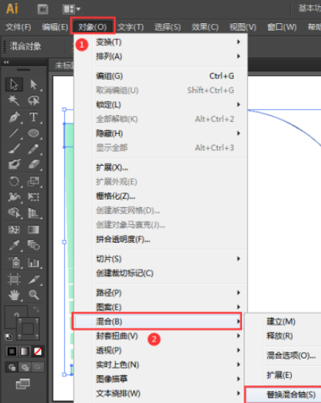The image size is (321, 403).
Task: Swap fill and stroke colors
Action: point(36,310)
